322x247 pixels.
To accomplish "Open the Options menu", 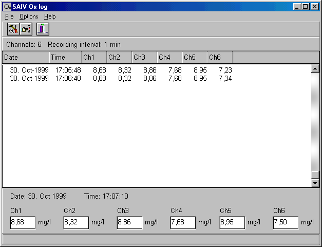I will 29,16.
